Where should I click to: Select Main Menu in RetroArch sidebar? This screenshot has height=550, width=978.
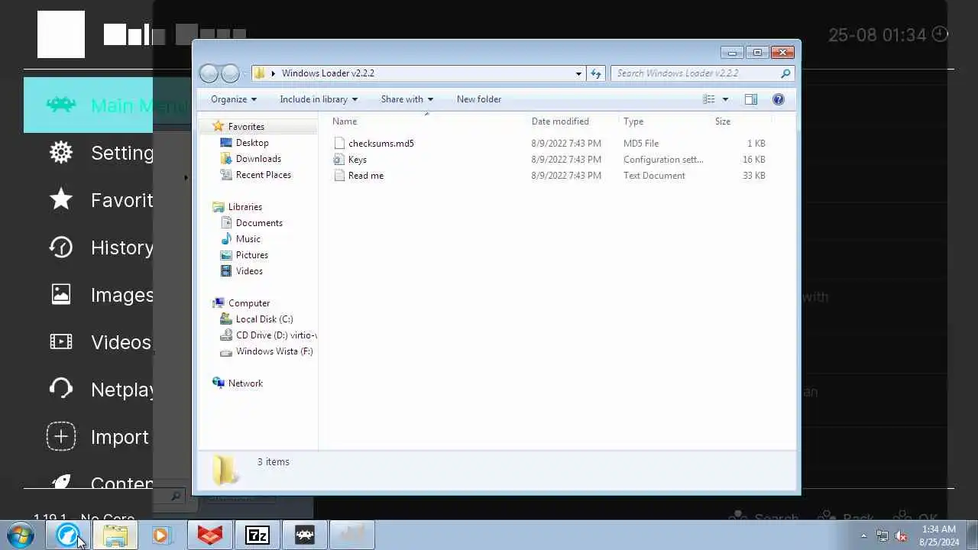click(x=107, y=105)
